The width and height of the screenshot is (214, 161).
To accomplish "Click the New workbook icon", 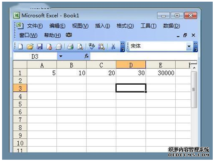I will click(21, 47).
